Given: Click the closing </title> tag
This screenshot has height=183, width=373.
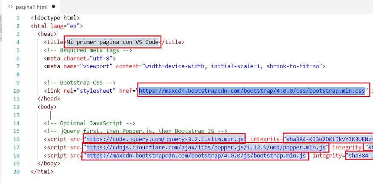Looking at the screenshot, I should [172, 42].
